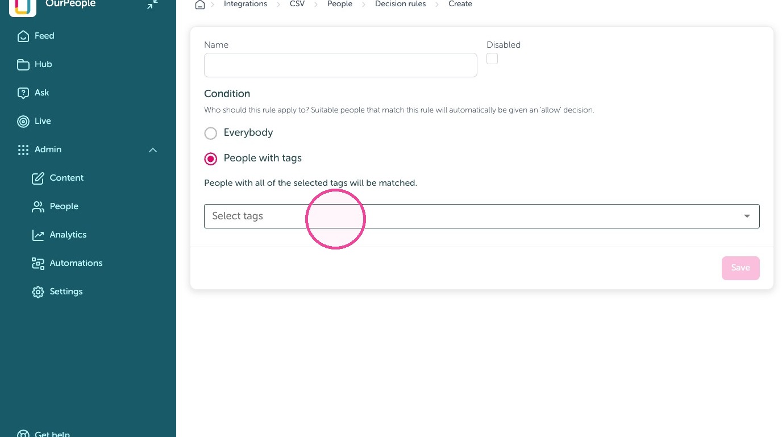Click the Ask question bubble icon

coord(23,93)
